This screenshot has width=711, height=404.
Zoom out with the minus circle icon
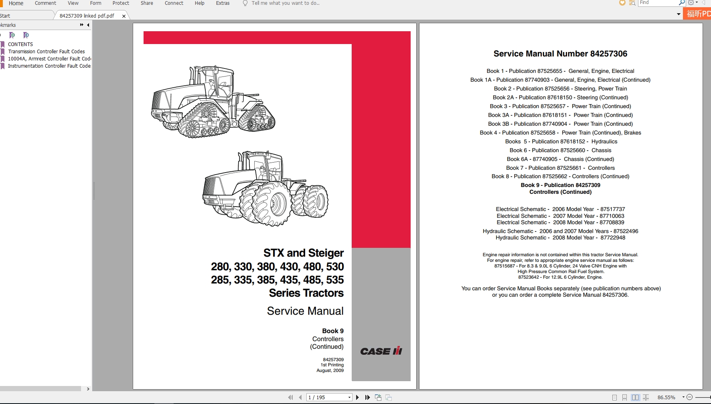tap(690, 397)
